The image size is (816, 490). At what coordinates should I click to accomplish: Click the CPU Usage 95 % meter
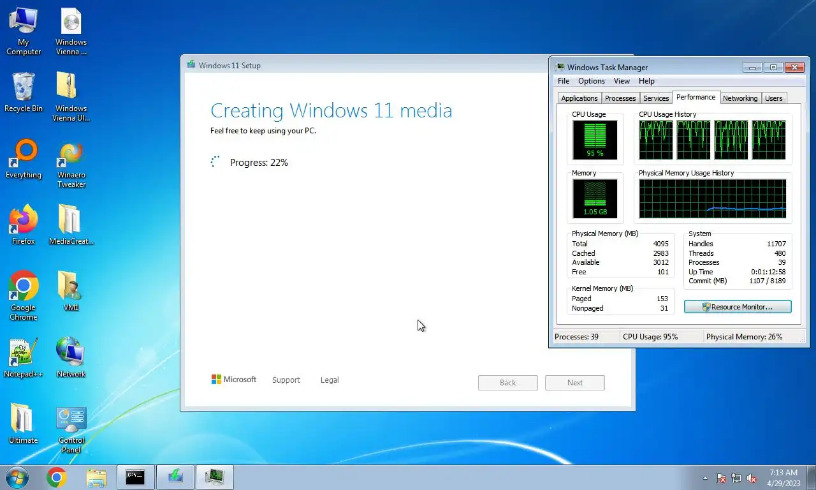click(x=595, y=140)
